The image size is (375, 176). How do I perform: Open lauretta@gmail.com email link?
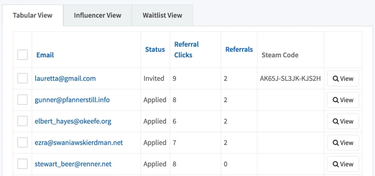[x=65, y=78]
